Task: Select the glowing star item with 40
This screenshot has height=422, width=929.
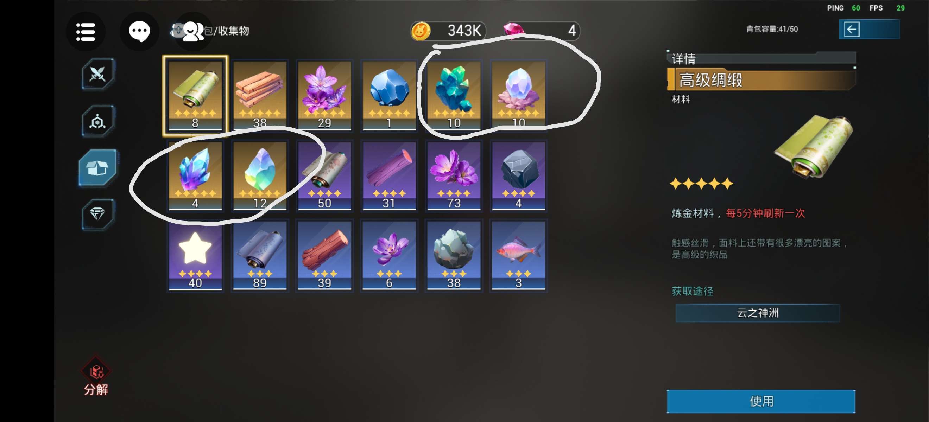Action: coord(195,256)
